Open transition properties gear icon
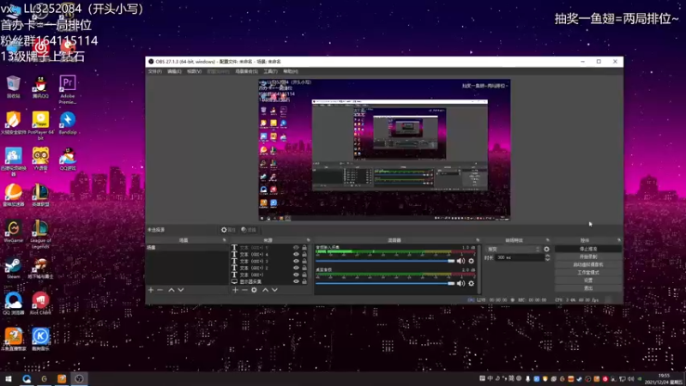Image resolution: width=686 pixels, height=386 pixels. pos(546,249)
